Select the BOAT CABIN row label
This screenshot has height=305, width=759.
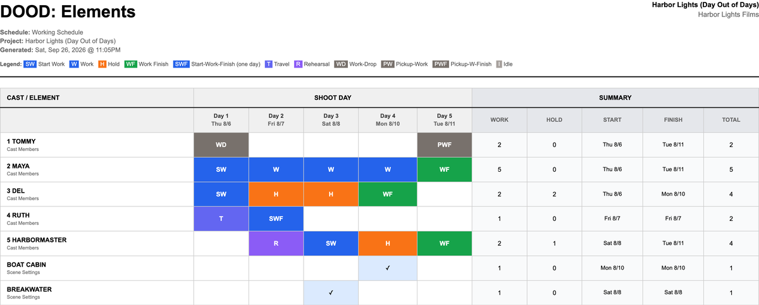97,268
